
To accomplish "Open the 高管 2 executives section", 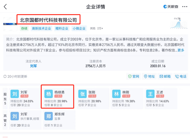I will 5,120.
